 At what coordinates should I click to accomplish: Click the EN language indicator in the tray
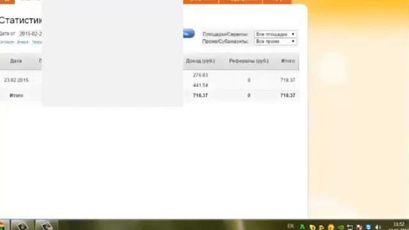(x=290, y=226)
